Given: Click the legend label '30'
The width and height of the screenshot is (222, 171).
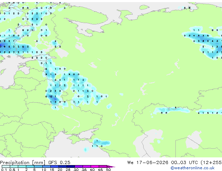Looking at the screenshot, I should (76, 170).
